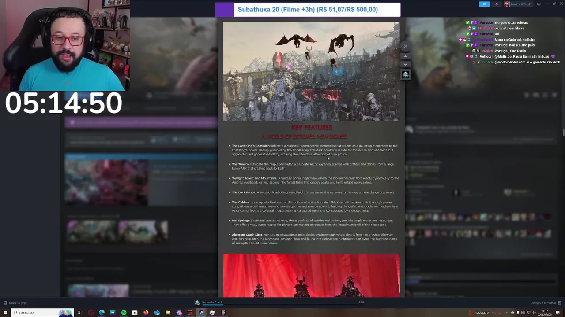Viewport: 565px width, 317px height.
Task: Open Outlook mail from taskbar
Action: tap(157, 313)
